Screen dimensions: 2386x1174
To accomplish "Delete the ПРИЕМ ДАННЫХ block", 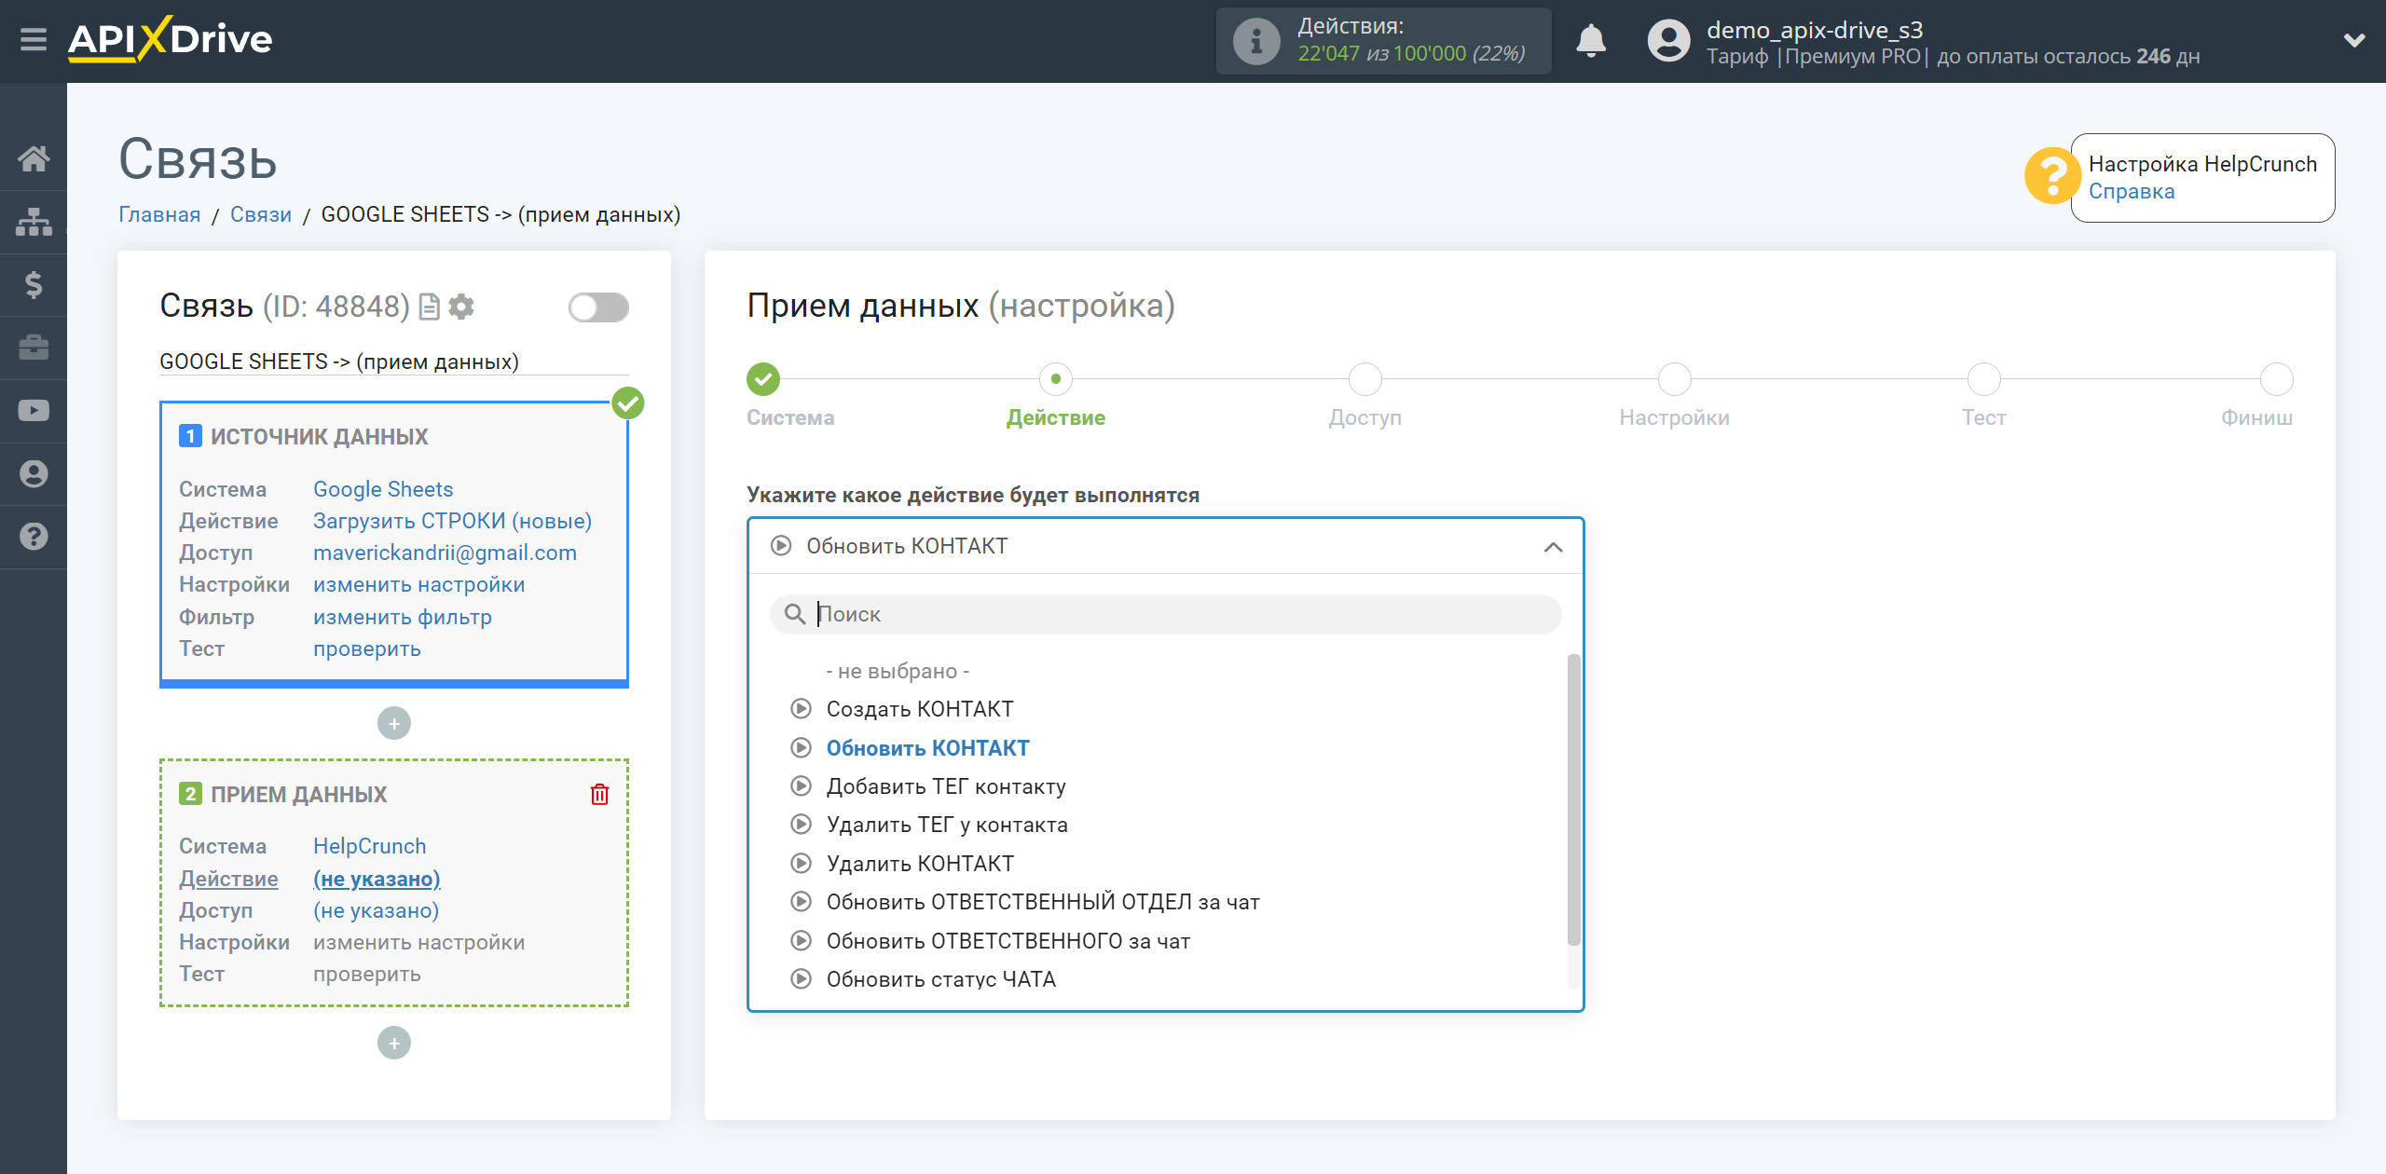I will coord(599,794).
